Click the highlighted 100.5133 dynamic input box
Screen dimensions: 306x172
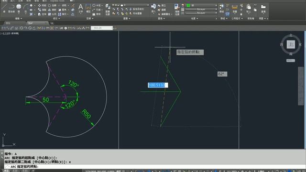coord(158,85)
